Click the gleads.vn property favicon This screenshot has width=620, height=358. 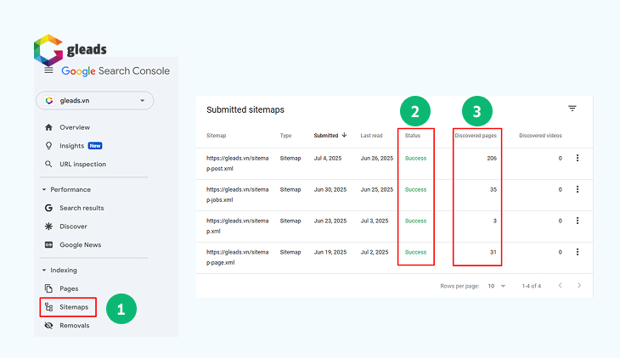(49, 101)
